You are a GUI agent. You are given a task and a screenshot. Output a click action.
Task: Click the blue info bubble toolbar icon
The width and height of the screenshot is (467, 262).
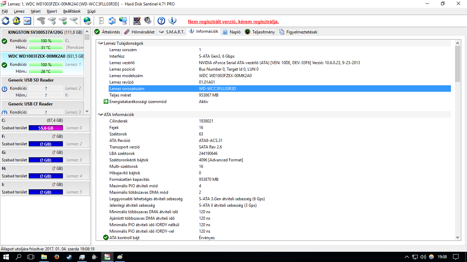(172, 21)
